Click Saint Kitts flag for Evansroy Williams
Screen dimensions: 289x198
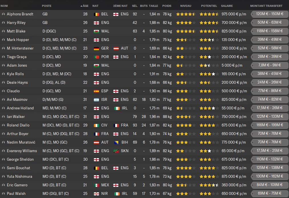click(116, 151)
